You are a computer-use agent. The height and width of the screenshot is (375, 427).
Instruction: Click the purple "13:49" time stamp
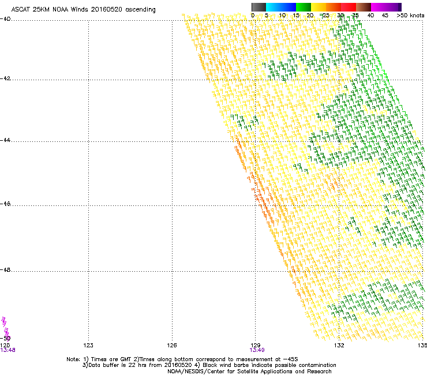tap(257, 350)
